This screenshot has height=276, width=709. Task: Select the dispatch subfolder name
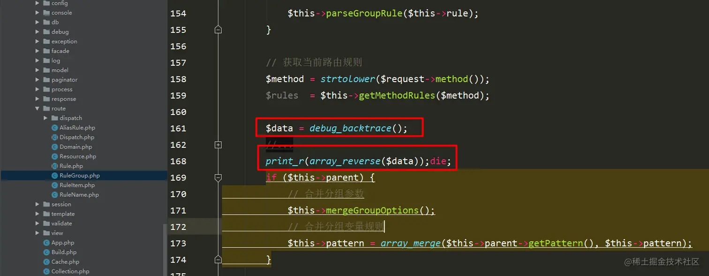[71, 118]
